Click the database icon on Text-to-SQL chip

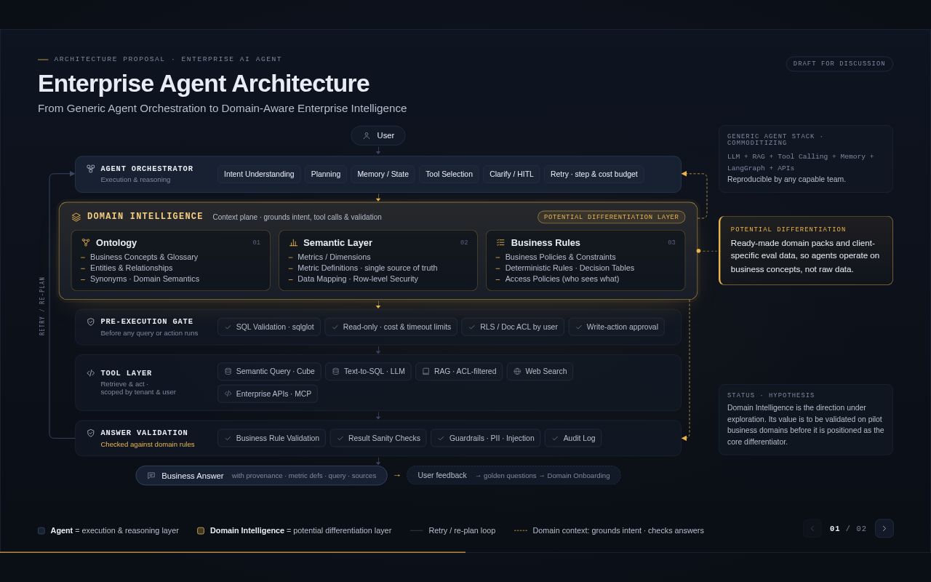pos(336,372)
